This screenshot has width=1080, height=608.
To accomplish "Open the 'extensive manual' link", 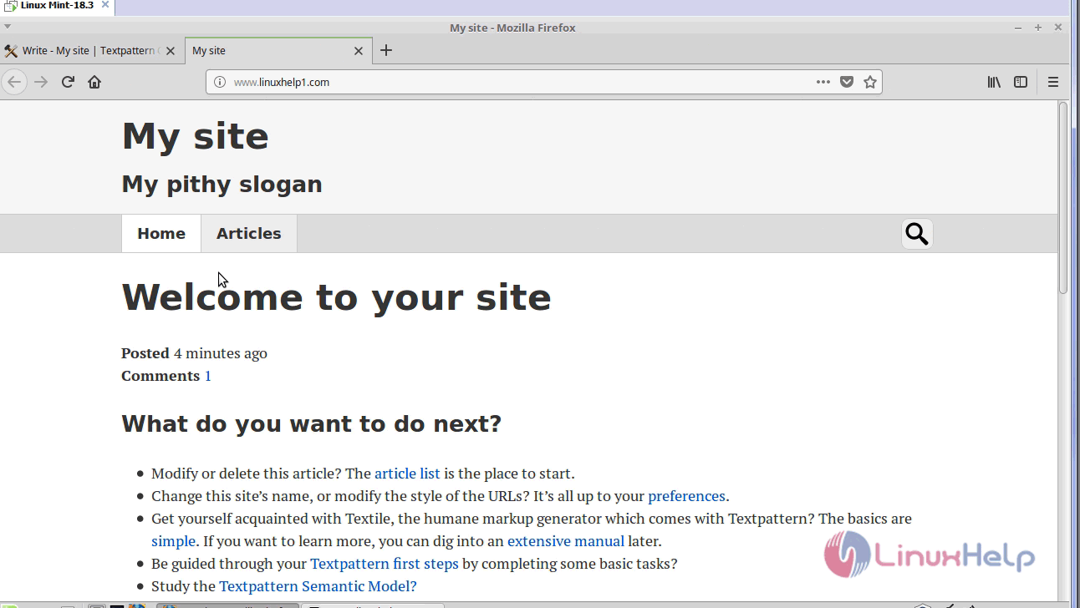I will coord(566,541).
